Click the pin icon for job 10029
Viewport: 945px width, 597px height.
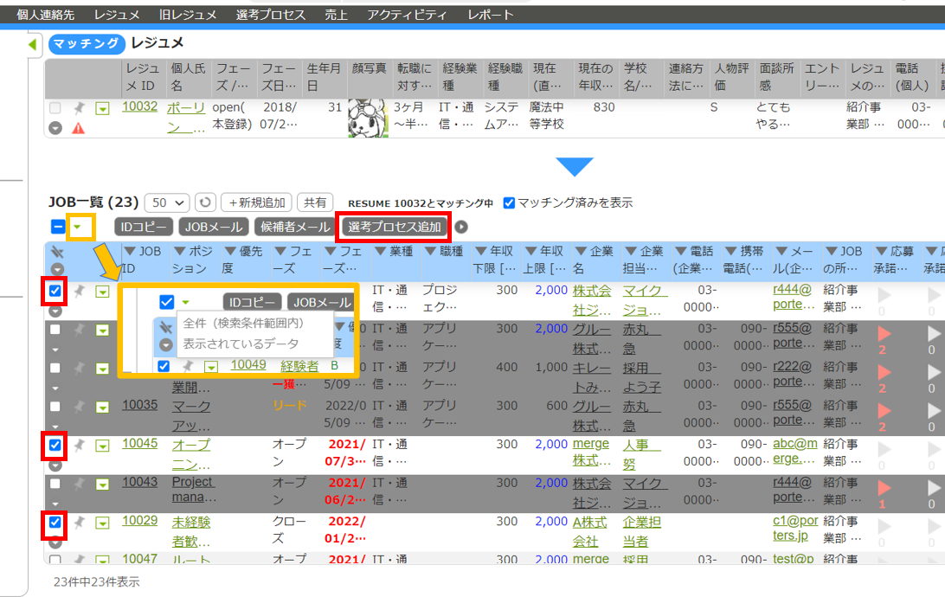point(79,523)
